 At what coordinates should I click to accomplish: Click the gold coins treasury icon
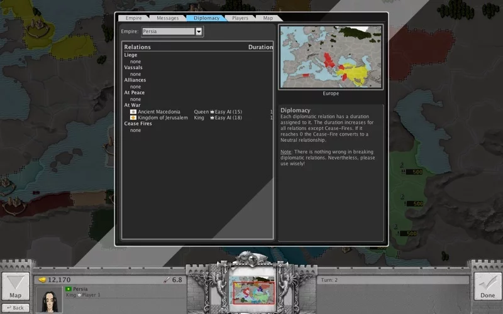coord(42,279)
